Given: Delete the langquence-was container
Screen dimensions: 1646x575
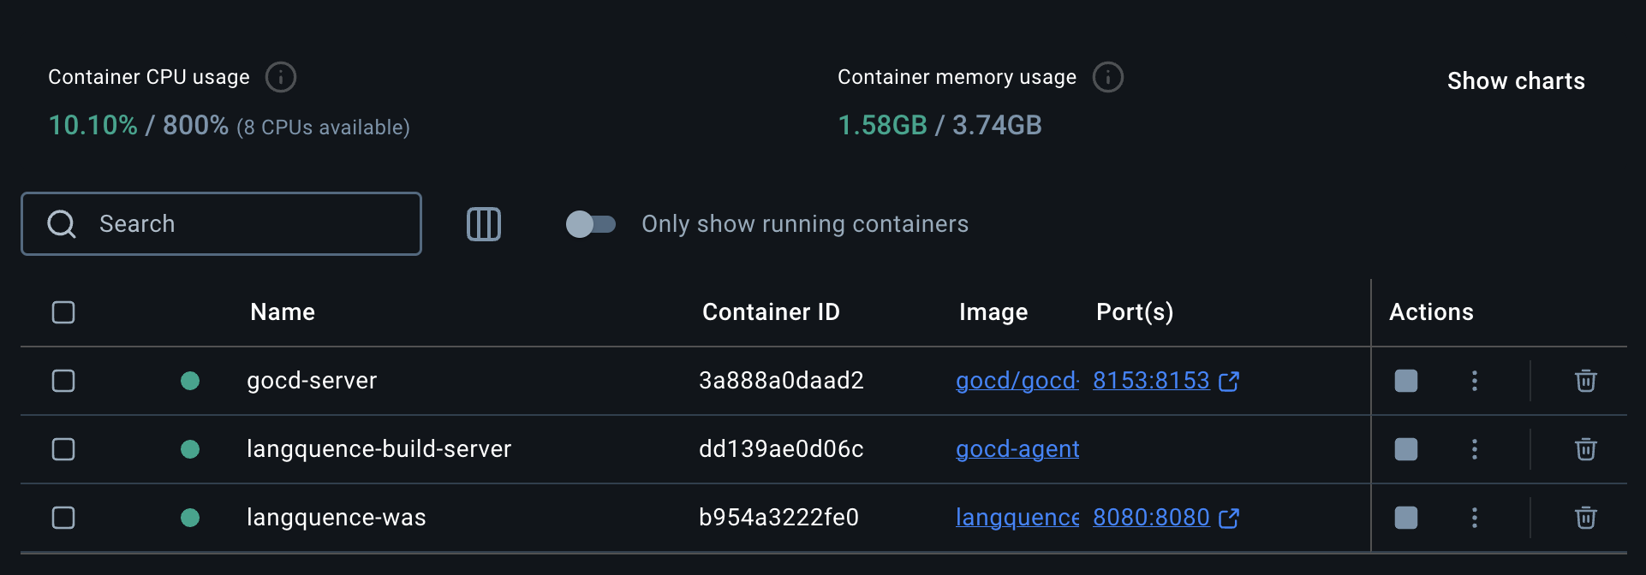Looking at the screenshot, I should (x=1586, y=518).
